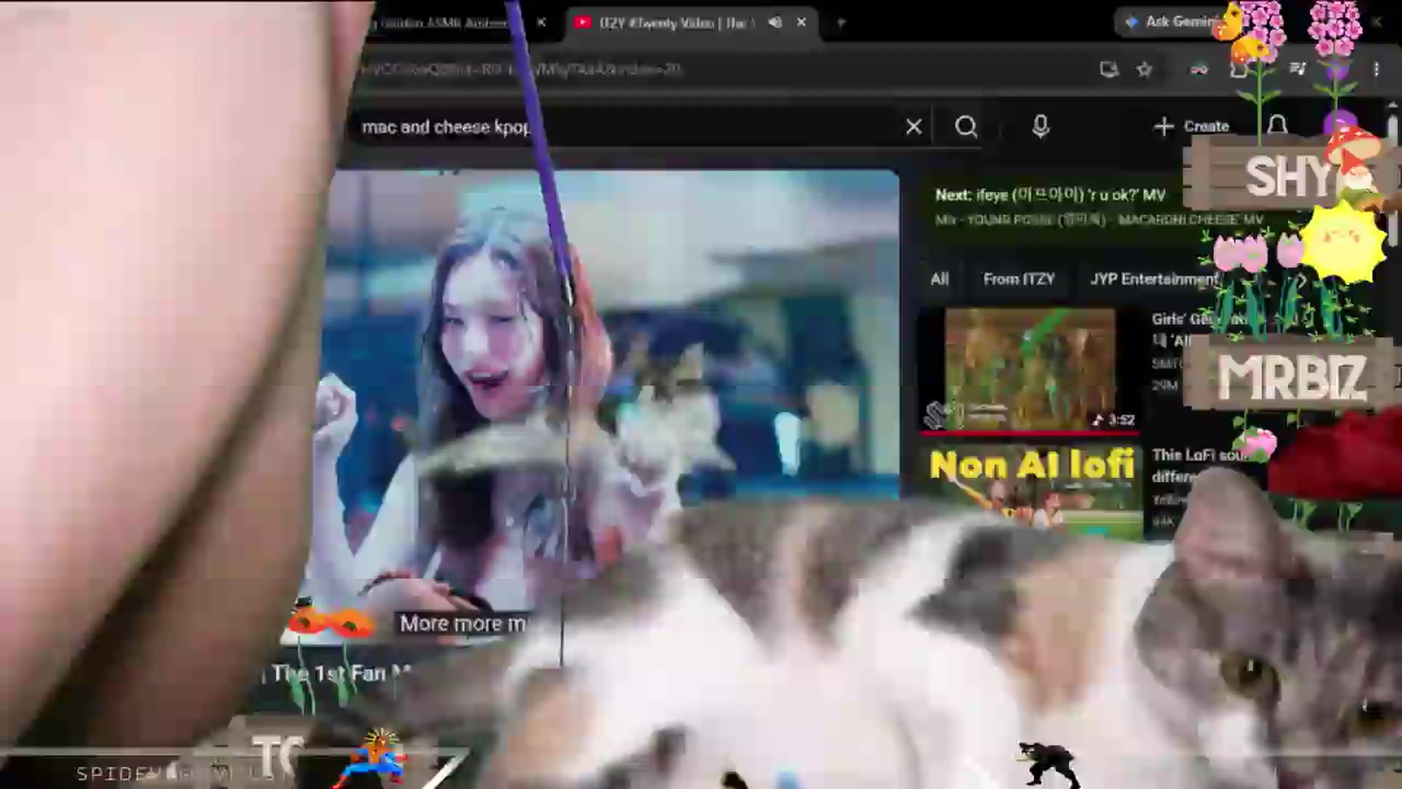This screenshot has width=1402, height=789.
Task: Open the Girls' Generation suggested video thumbnail
Action: 1030,370
